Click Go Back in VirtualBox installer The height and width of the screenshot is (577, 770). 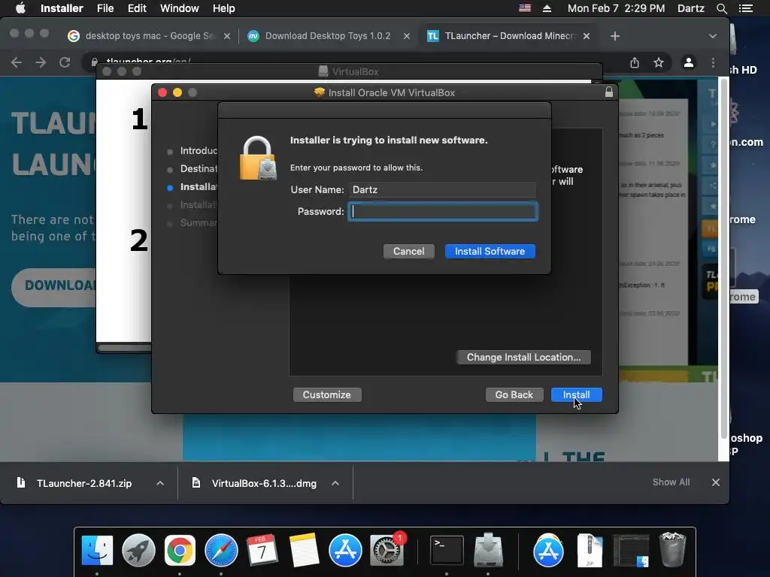[x=514, y=394]
